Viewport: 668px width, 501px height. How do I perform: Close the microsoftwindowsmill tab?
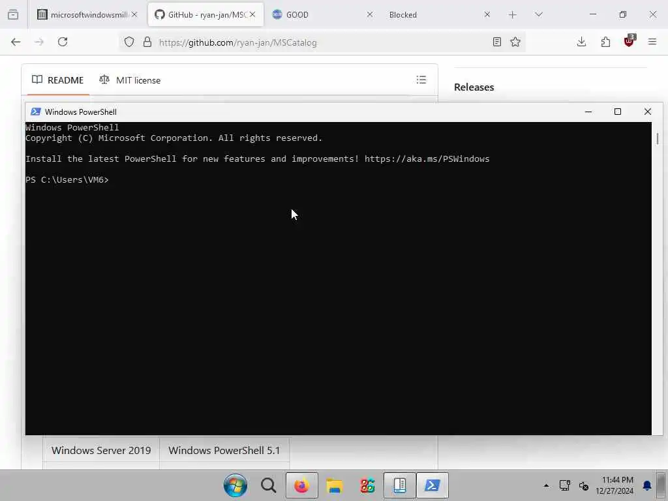tap(134, 14)
